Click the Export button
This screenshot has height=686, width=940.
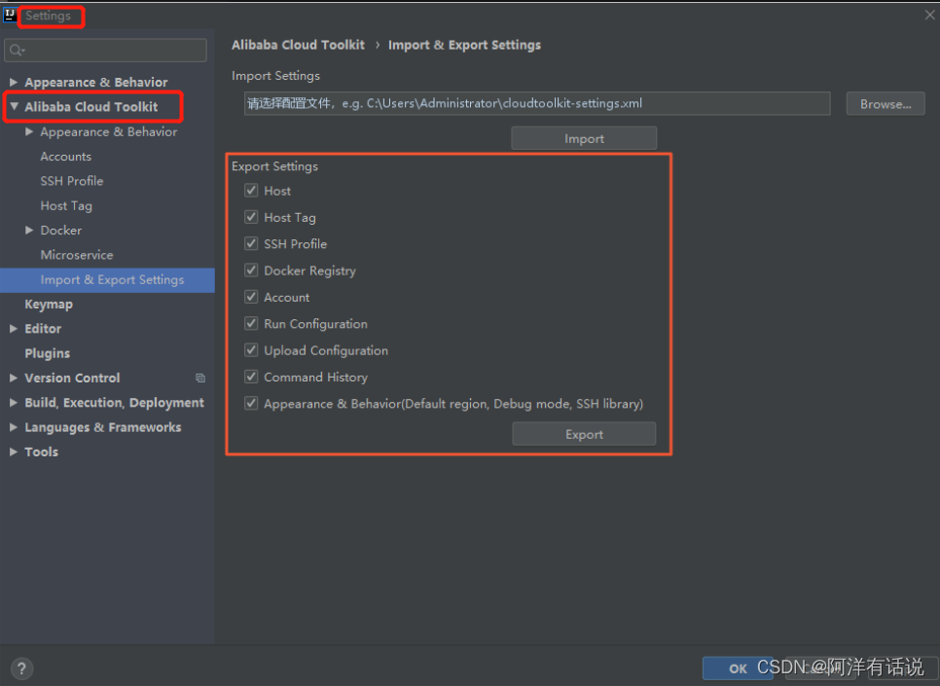583,434
